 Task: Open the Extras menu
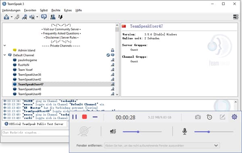click(x=68, y=10)
